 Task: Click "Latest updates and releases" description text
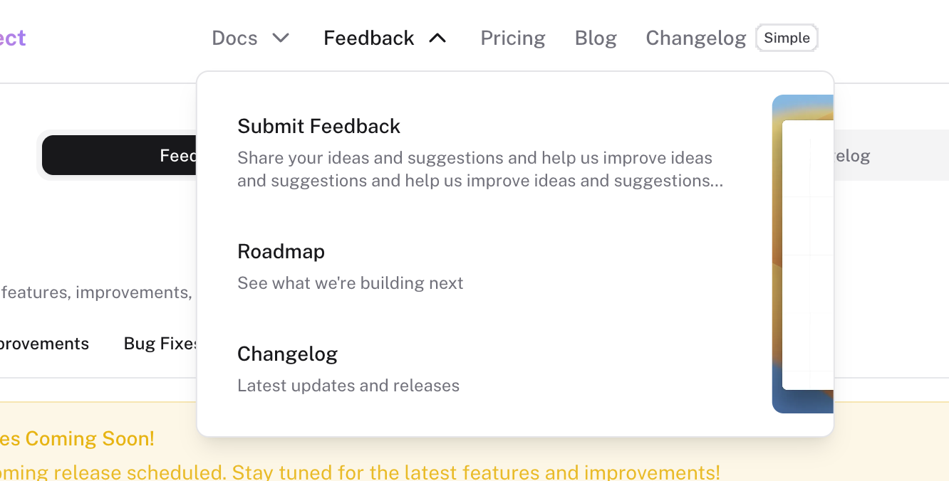click(x=348, y=386)
